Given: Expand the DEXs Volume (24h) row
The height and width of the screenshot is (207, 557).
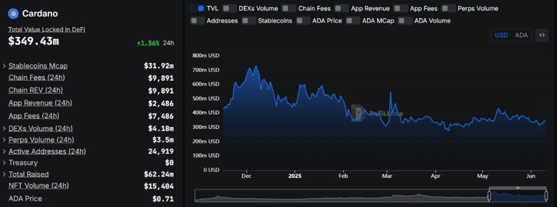Looking at the screenshot, I should pos(4,128).
